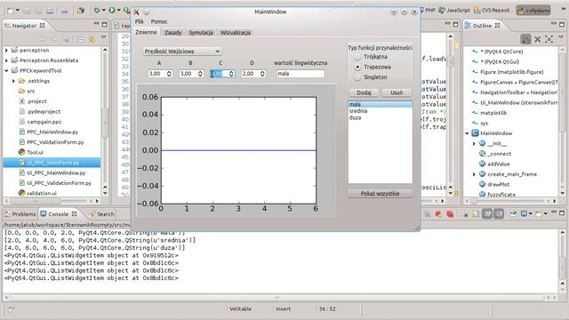Viewport: 569px width, 320px height.
Task: Open the CVS Repository perspective
Action: (493, 10)
